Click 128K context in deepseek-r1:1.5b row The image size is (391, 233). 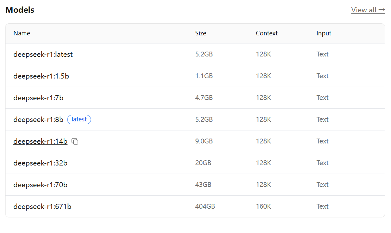(x=263, y=76)
